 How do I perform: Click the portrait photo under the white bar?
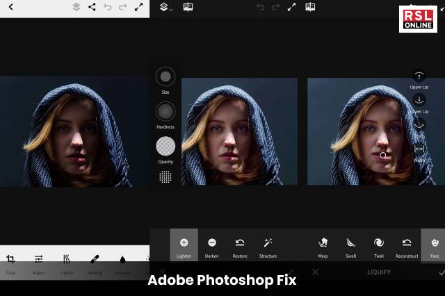[x=74, y=131]
